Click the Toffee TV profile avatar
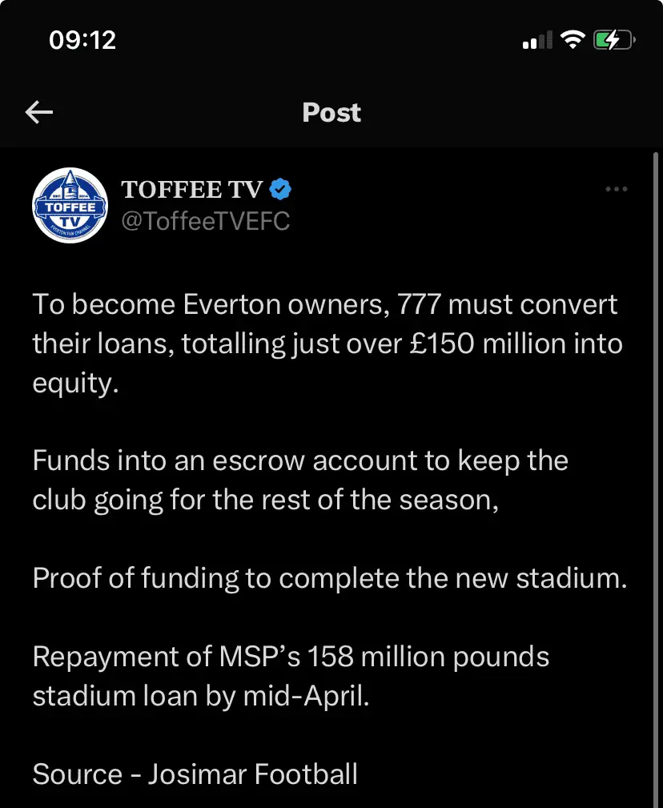The height and width of the screenshot is (808, 663). point(69,206)
